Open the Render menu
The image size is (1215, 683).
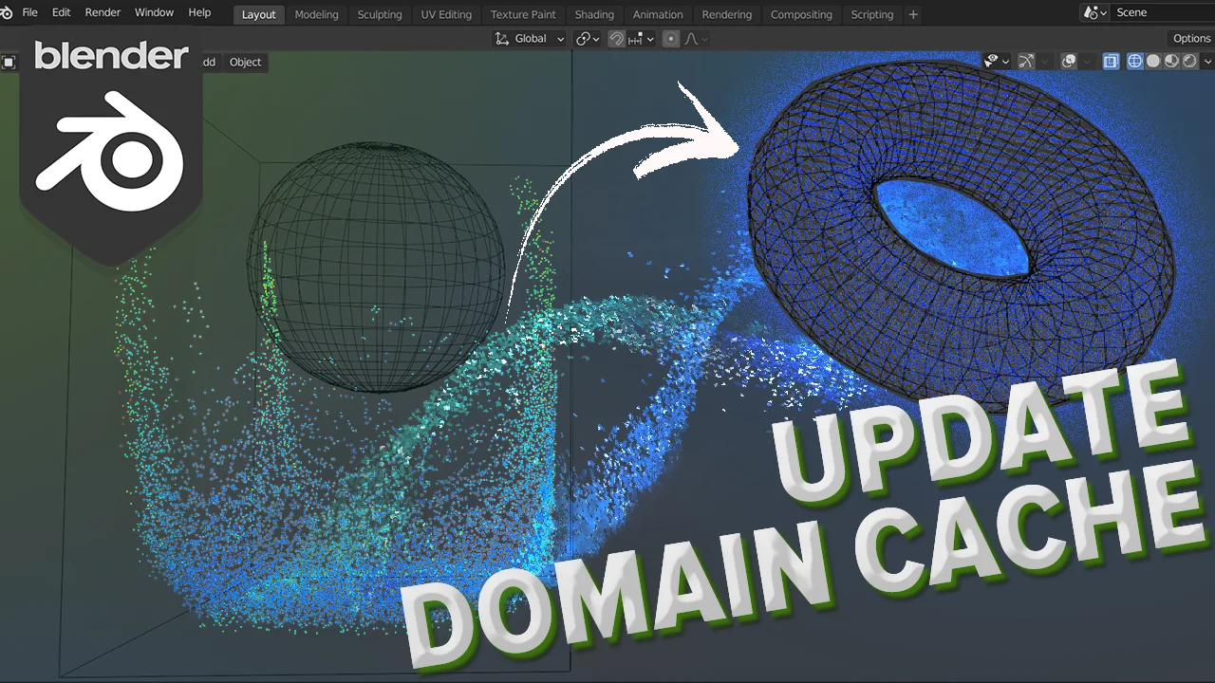102,12
